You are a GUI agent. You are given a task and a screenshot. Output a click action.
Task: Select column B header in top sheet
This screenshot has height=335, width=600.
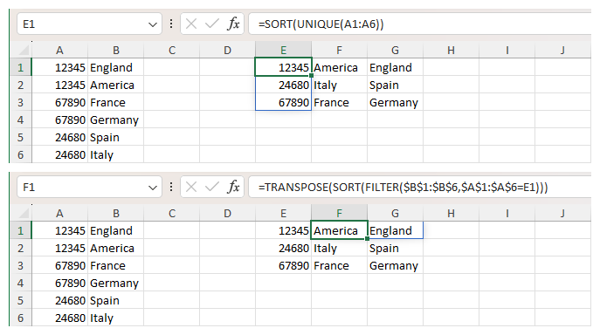116,50
